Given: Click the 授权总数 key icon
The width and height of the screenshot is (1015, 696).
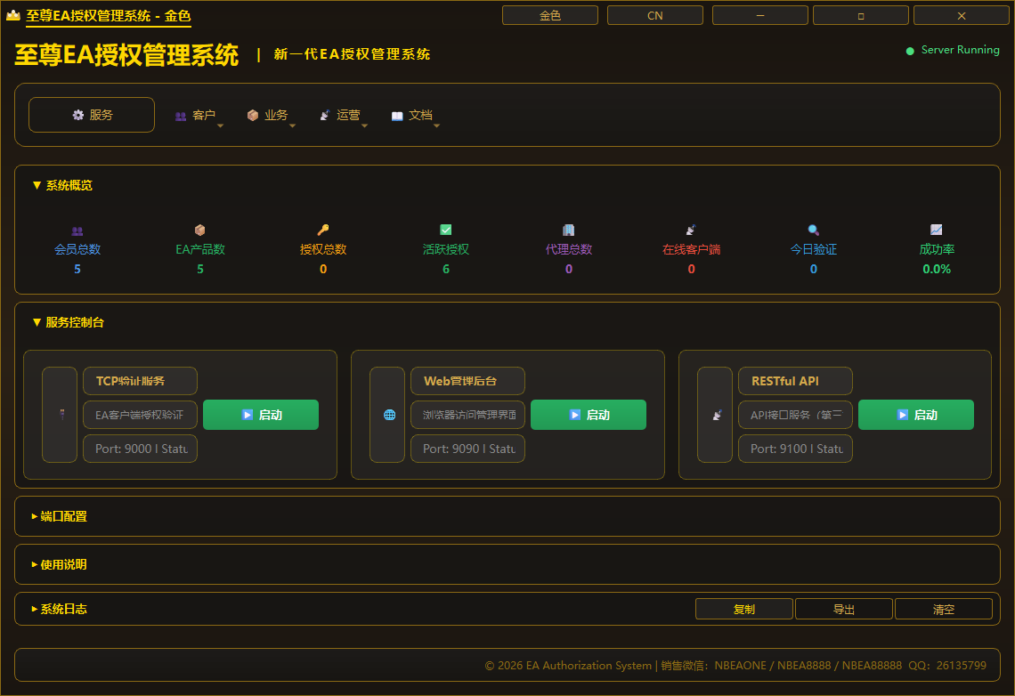Looking at the screenshot, I should (323, 230).
